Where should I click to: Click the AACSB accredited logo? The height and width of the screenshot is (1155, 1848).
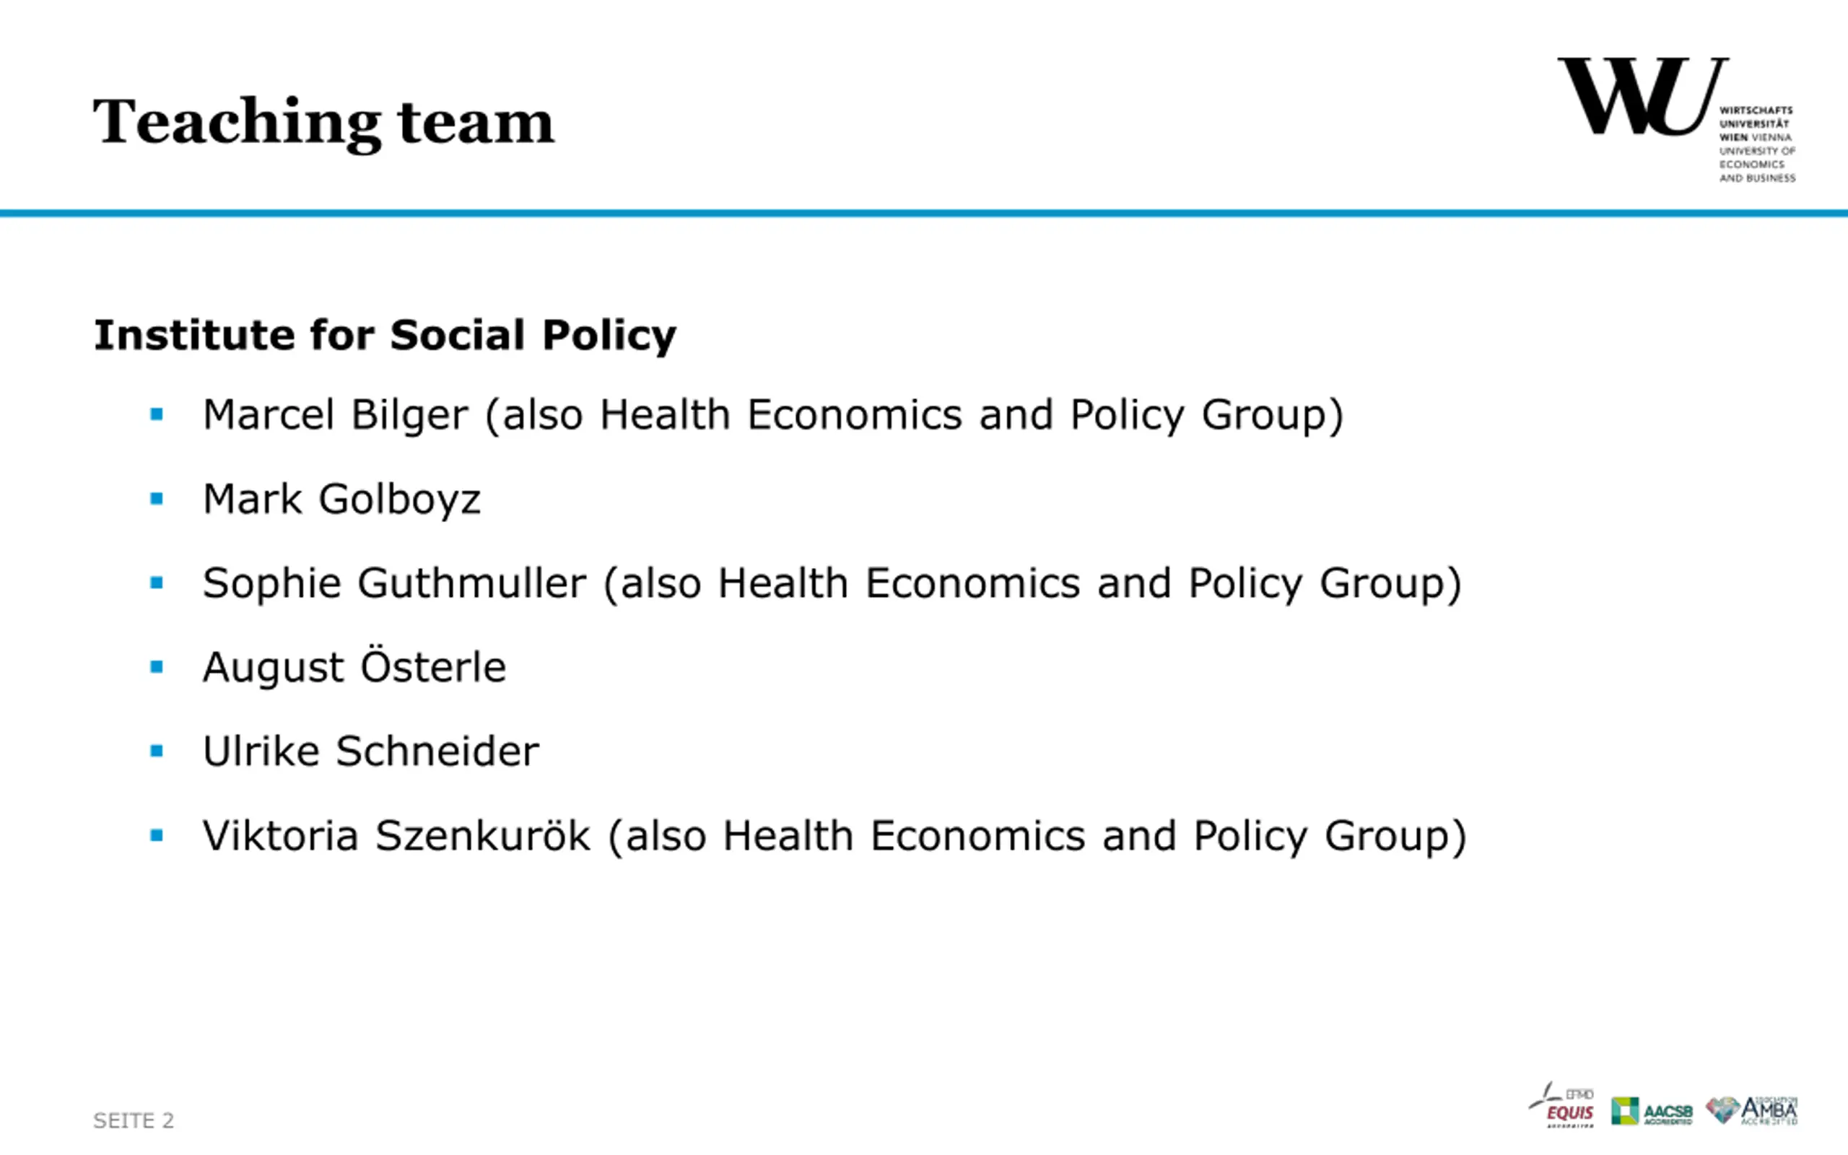coord(1652,1111)
